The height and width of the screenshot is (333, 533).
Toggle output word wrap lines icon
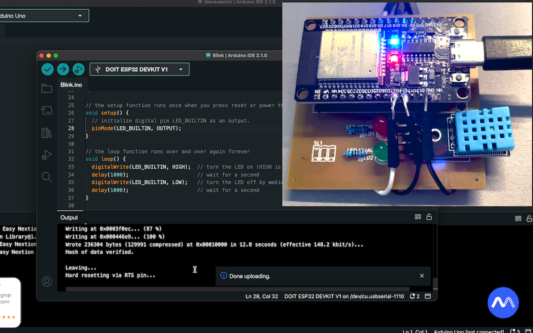click(x=418, y=217)
